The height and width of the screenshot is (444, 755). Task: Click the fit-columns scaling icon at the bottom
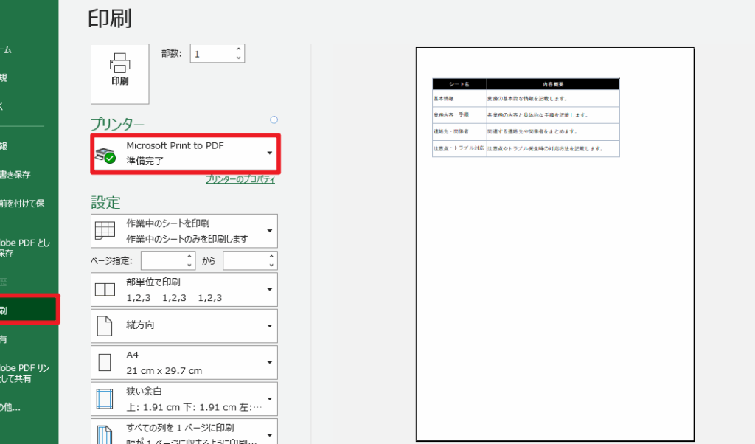[x=104, y=431]
